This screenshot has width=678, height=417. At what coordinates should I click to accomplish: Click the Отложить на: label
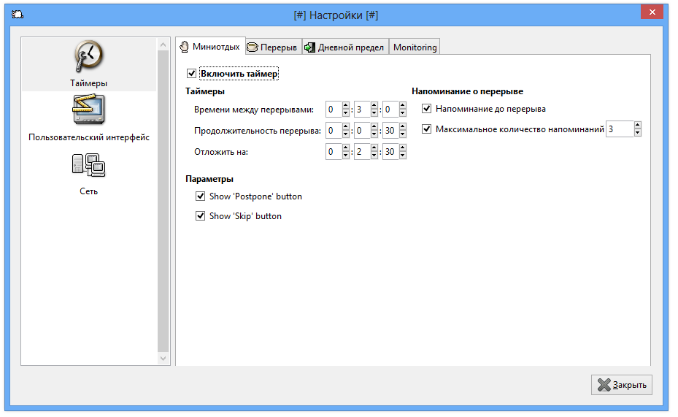click(221, 152)
